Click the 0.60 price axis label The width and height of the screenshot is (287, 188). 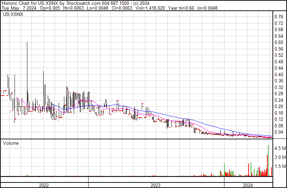pyautogui.click(x=279, y=42)
